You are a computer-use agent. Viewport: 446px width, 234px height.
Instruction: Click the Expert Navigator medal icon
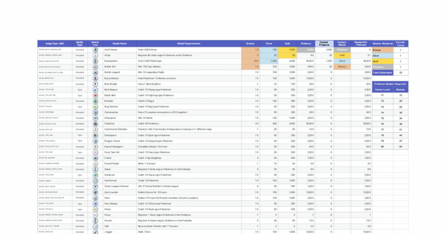tap(95, 147)
